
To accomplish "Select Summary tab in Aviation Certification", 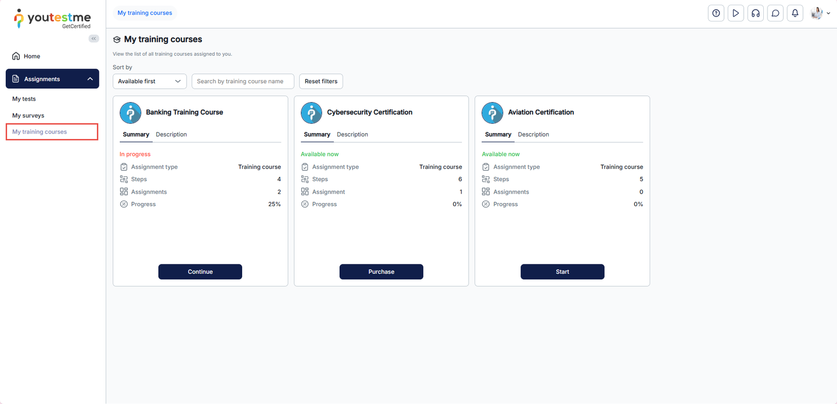I will click(497, 134).
